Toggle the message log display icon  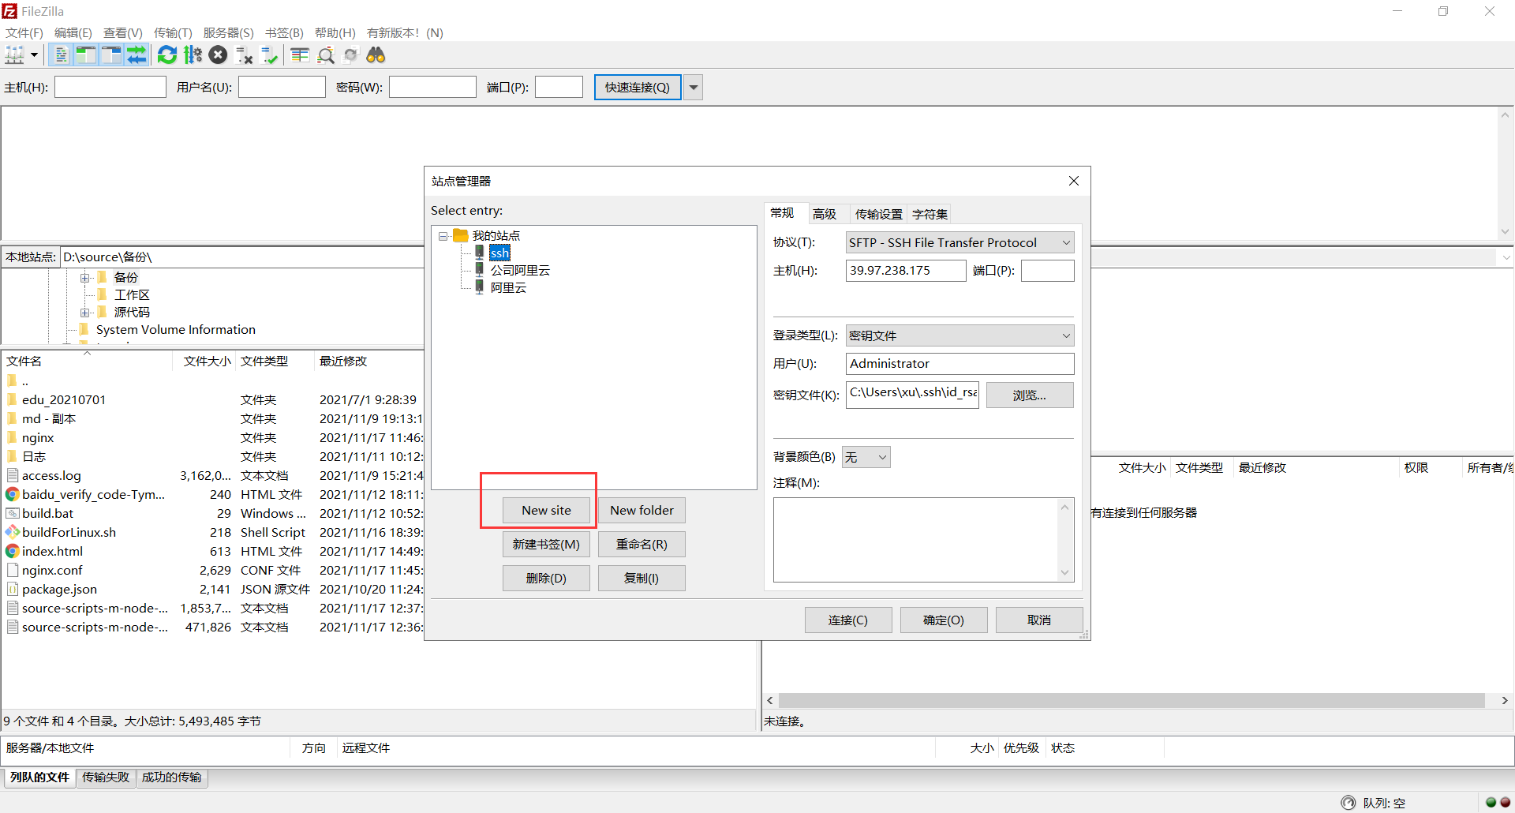[x=60, y=55]
